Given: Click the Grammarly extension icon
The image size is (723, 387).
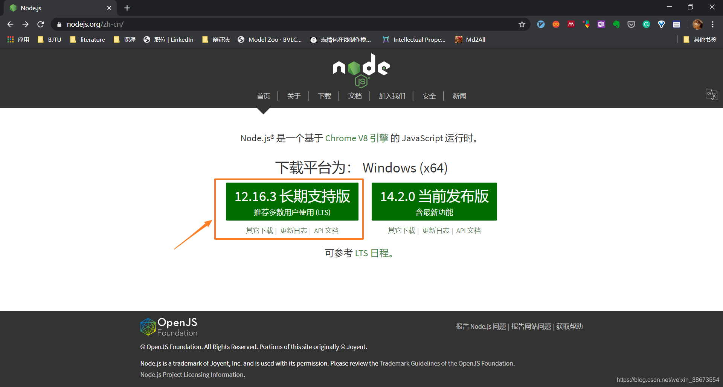Looking at the screenshot, I should pyautogui.click(x=646, y=24).
